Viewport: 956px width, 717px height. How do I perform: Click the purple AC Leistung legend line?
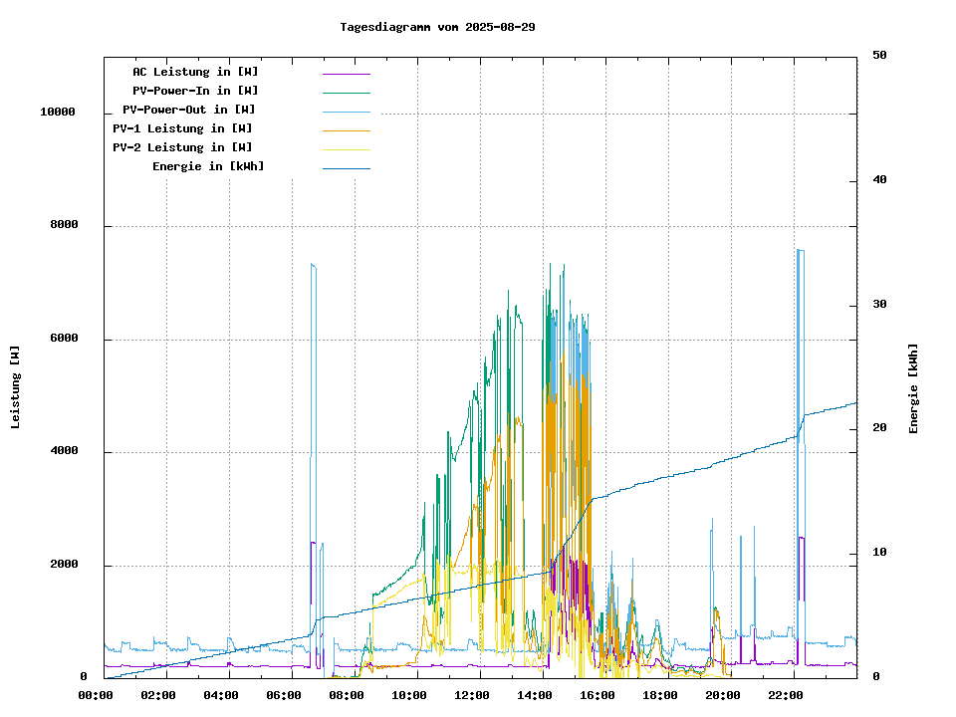346,73
